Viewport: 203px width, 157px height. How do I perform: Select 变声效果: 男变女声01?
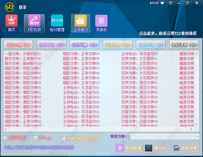(139, 83)
